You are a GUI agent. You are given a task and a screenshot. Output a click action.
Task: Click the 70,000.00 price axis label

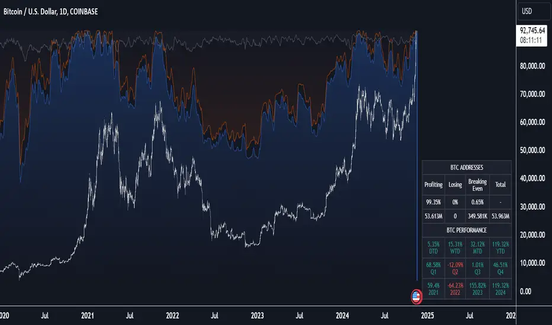coord(532,94)
